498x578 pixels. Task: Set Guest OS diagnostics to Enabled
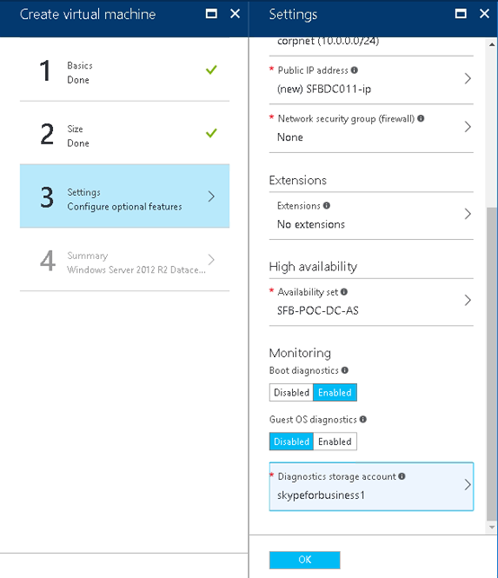point(334,441)
